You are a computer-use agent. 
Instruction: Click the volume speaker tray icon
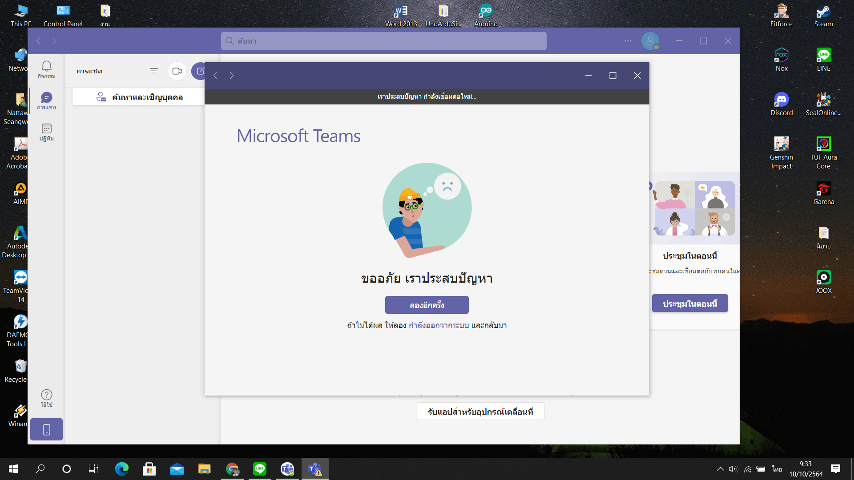click(733, 469)
